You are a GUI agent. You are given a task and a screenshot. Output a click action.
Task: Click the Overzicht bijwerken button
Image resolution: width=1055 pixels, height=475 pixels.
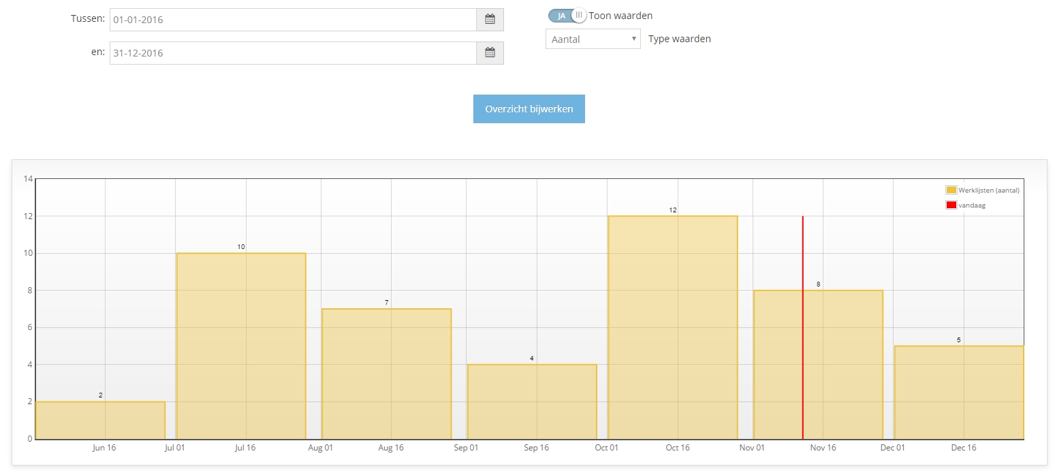tap(529, 109)
